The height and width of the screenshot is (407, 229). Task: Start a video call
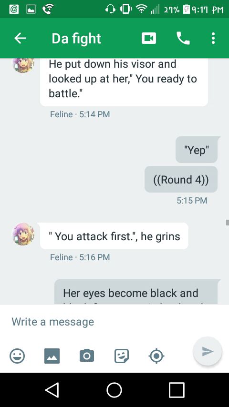point(149,39)
